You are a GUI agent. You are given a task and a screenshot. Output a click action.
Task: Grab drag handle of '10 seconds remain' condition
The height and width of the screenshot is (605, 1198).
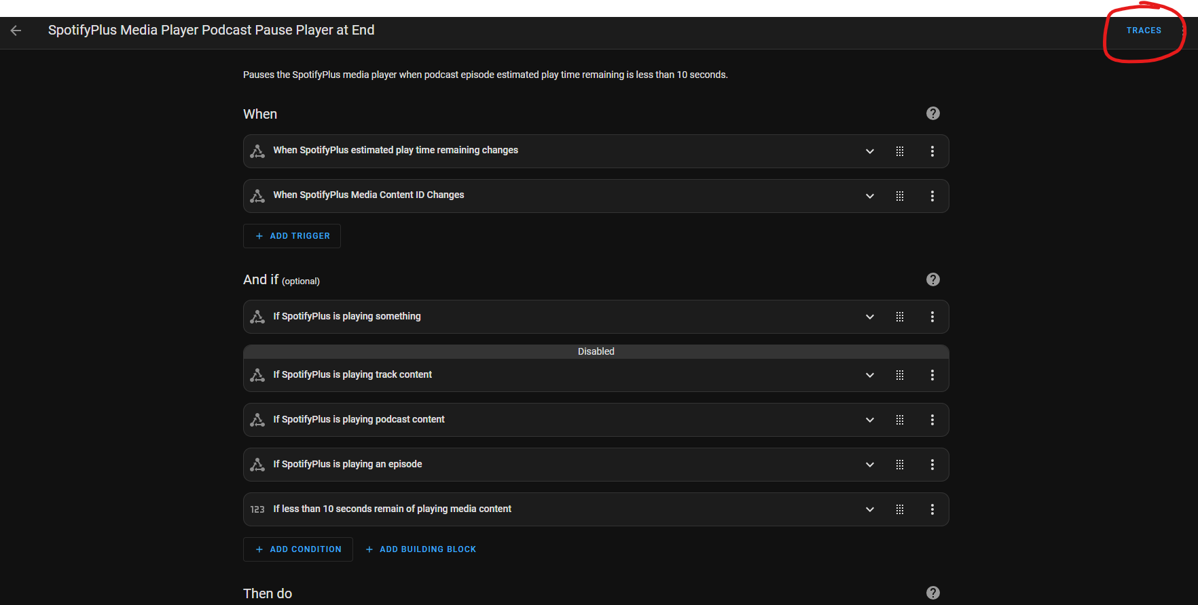[900, 509]
